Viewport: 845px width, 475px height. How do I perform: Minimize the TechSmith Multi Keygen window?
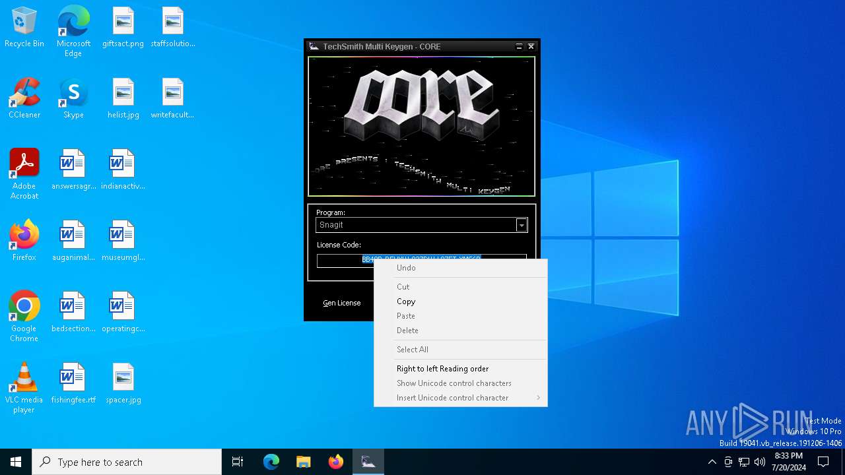[x=519, y=46]
